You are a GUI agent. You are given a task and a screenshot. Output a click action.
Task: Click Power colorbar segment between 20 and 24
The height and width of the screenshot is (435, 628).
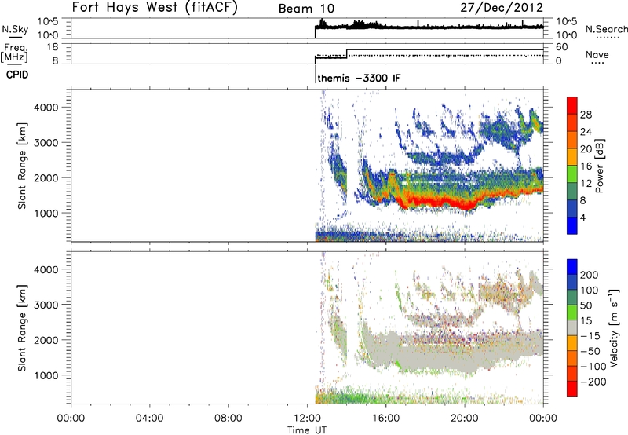[572, 140]
